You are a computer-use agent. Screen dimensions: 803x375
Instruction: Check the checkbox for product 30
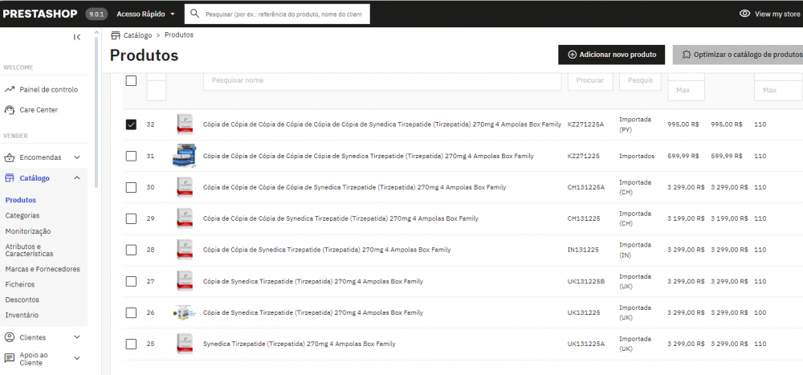131,188
